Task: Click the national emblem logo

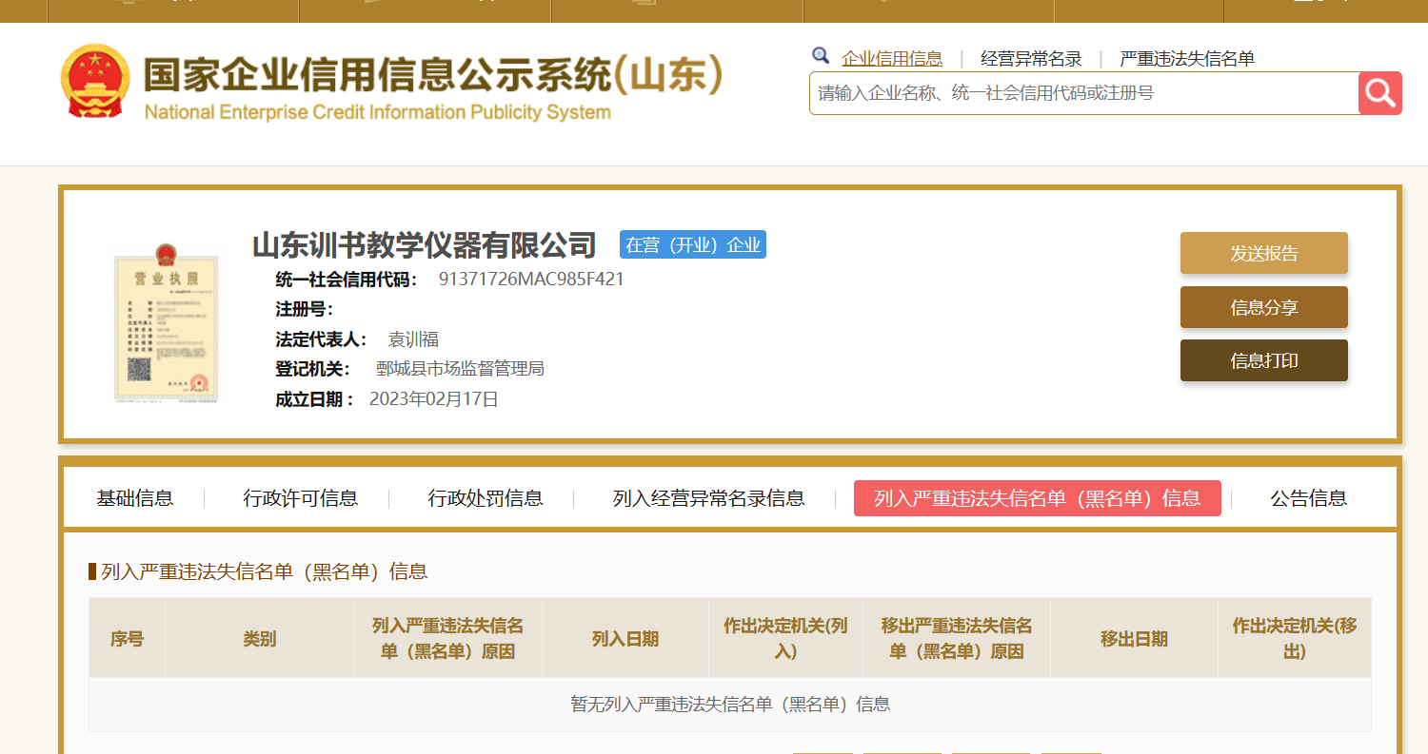Action: 95,82
